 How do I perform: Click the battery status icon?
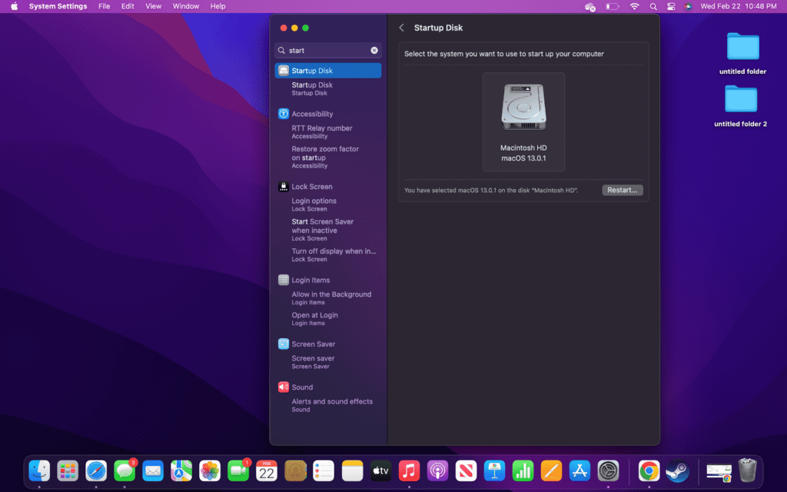tap(612, 6)
